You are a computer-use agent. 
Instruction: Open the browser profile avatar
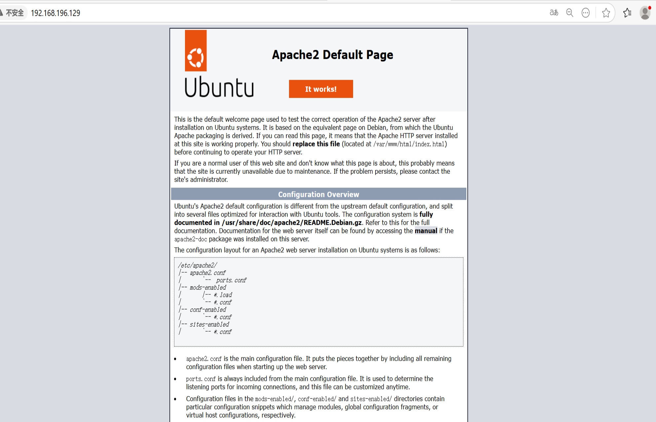[x=645, y=13]
